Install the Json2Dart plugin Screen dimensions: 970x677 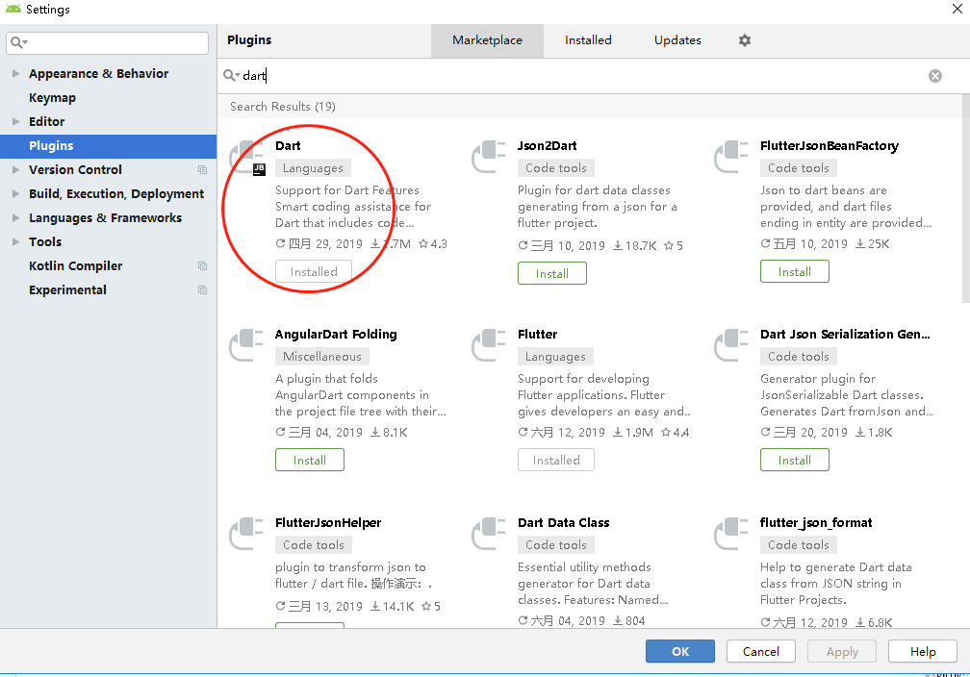tap(551, 273)
